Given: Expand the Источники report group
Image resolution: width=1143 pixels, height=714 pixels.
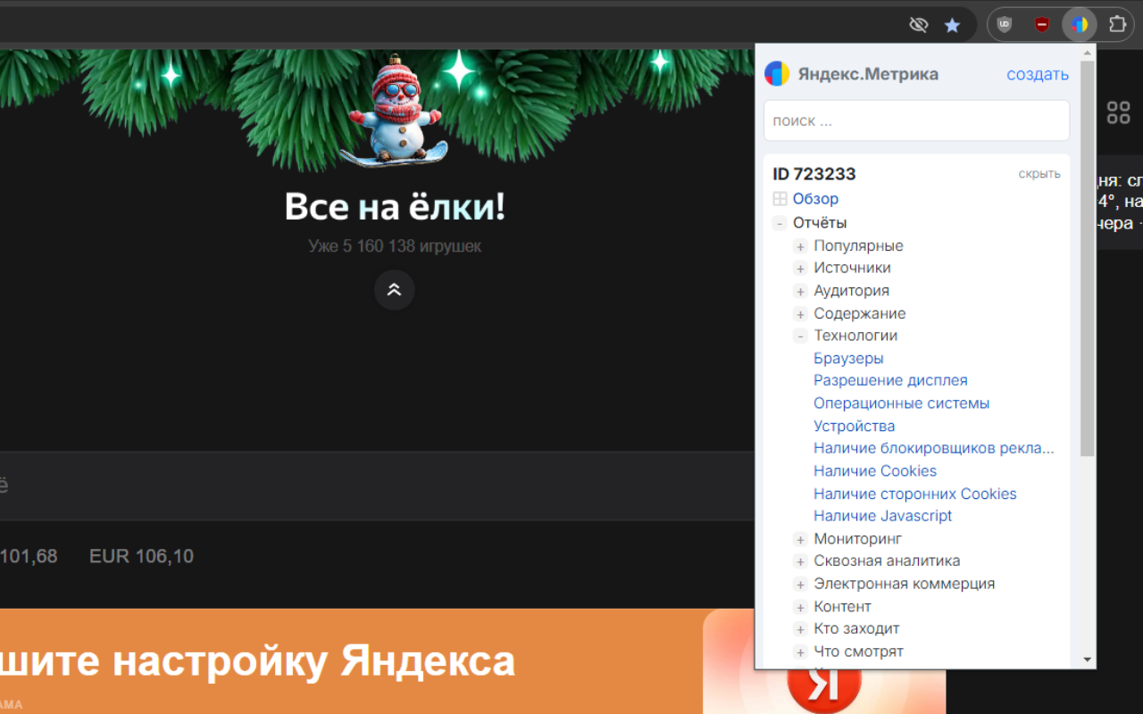Looking at the screenshot, I should click(x=799, y=268).
